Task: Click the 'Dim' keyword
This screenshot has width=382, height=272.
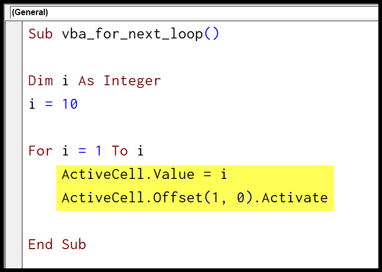Action: coord(41,81)
